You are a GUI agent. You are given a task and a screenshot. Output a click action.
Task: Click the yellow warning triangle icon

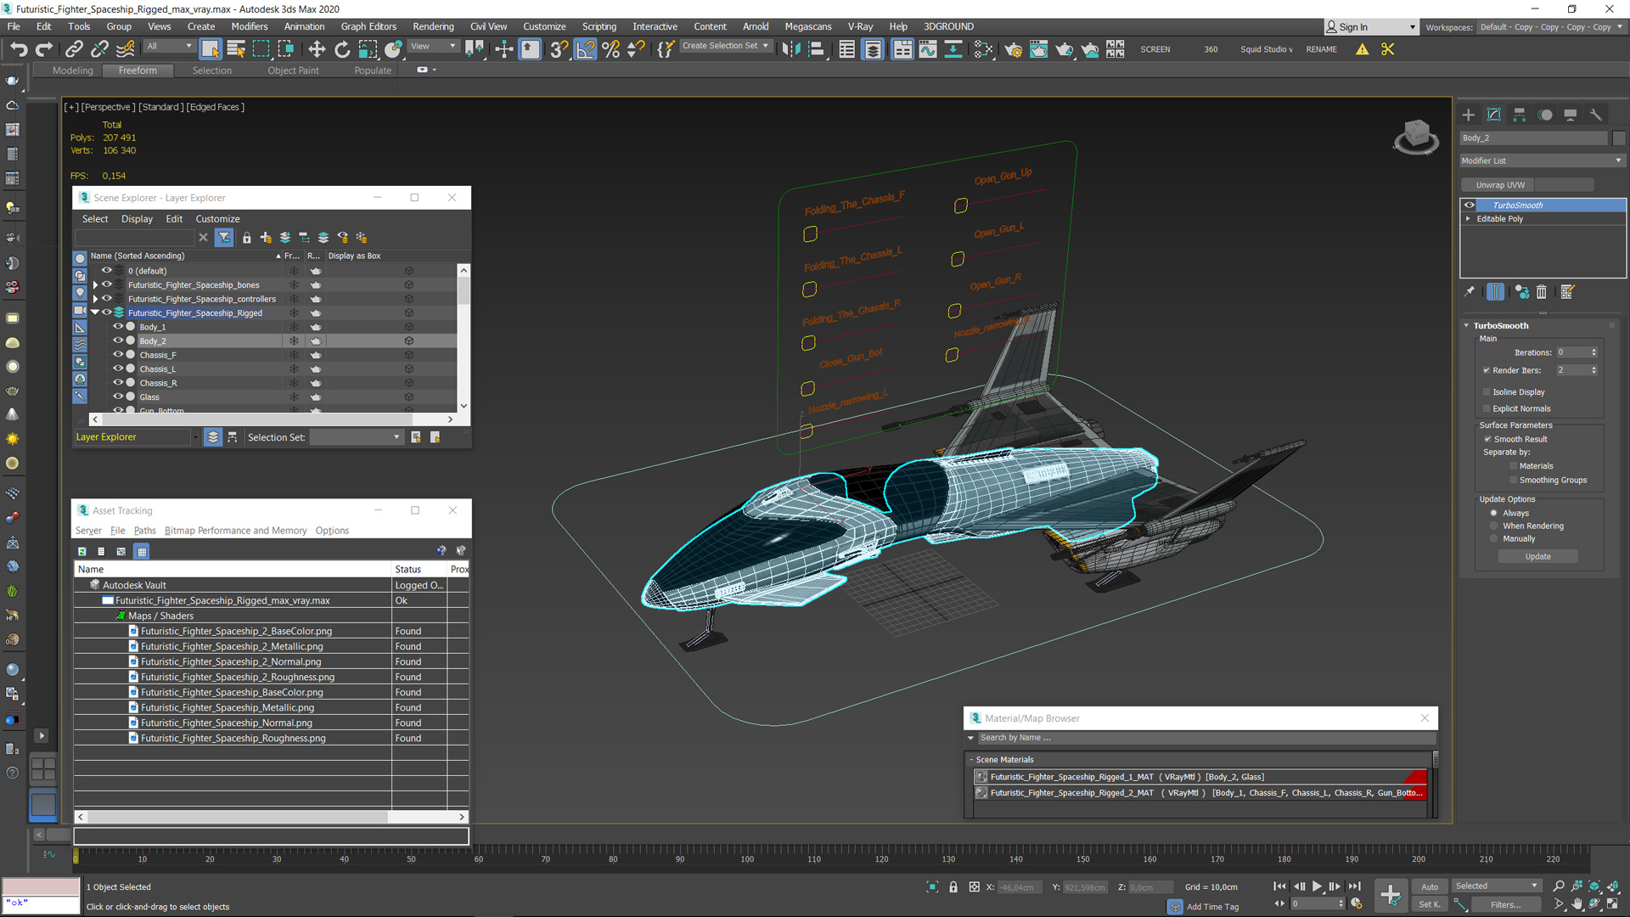tap(1362, 49)
